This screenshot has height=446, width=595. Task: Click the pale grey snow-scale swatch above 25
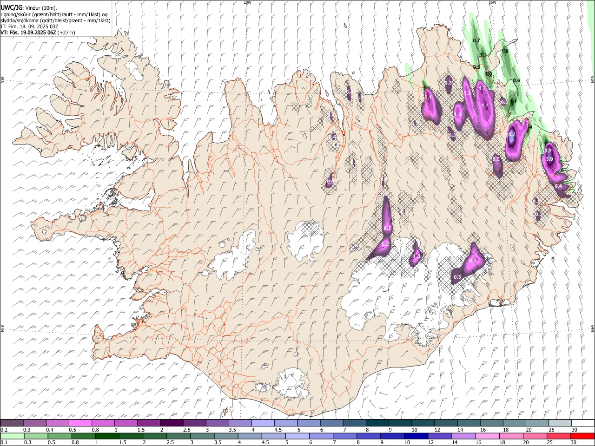tap(560, 423)
